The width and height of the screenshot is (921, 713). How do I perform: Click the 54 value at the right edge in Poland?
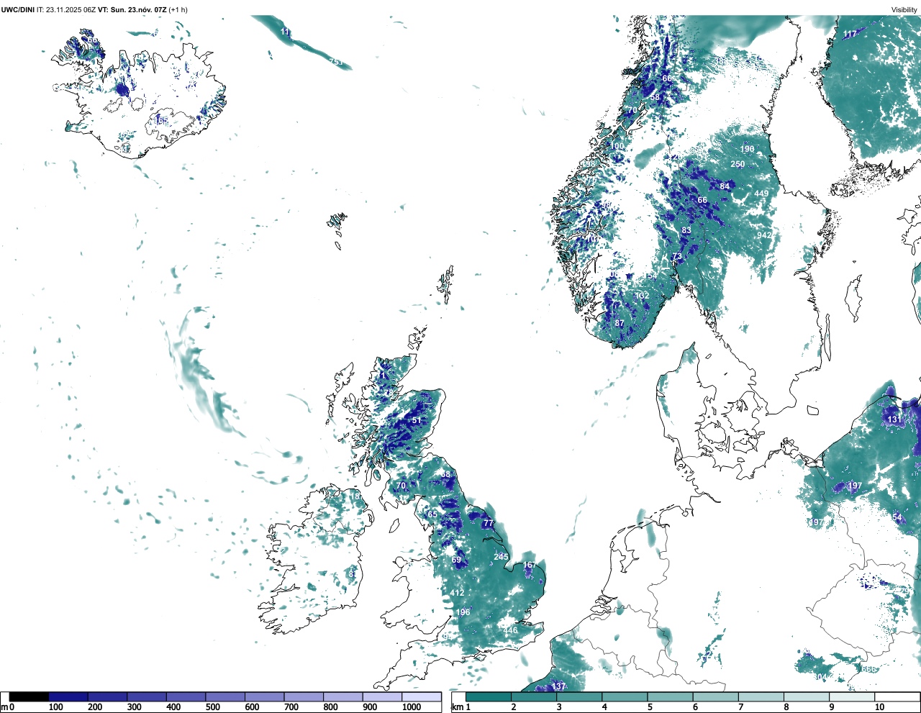(897, 517)
